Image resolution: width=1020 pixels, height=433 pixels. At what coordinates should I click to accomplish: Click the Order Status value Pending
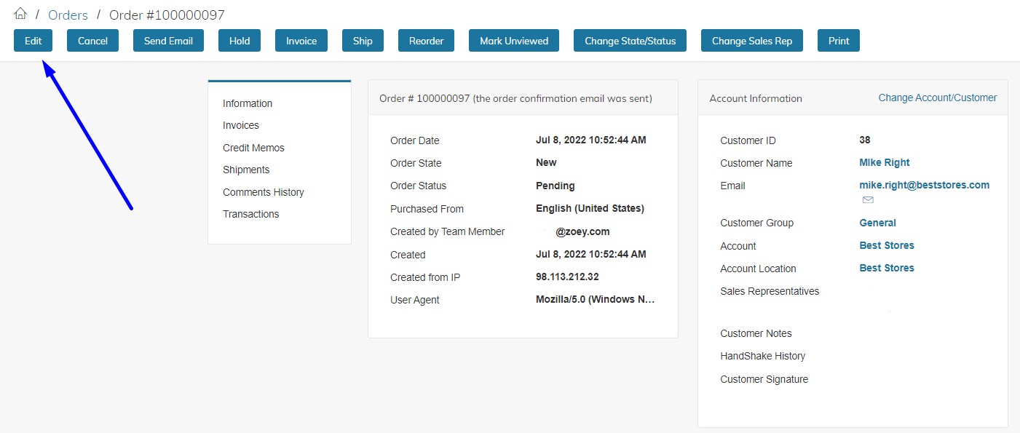(x=556, y=186)
